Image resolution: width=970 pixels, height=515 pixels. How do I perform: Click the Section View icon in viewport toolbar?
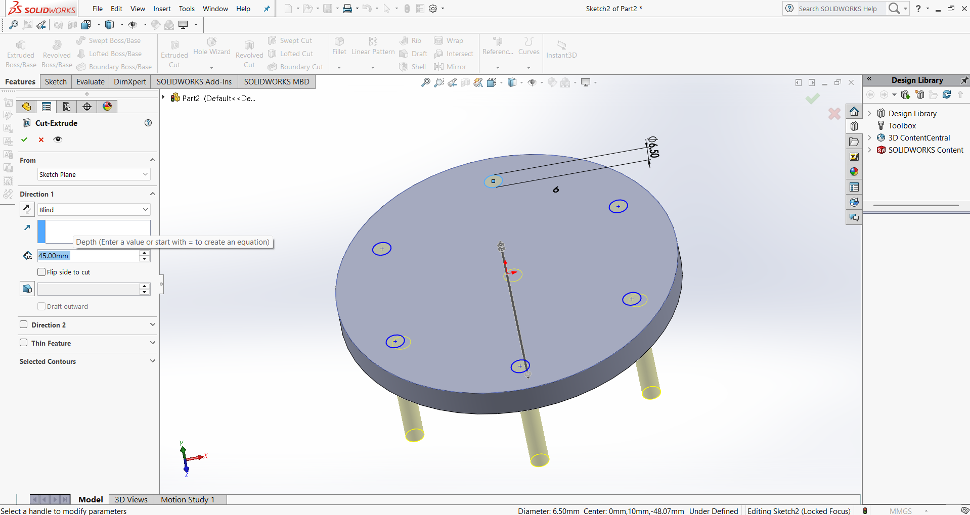(x=465, y=82)
